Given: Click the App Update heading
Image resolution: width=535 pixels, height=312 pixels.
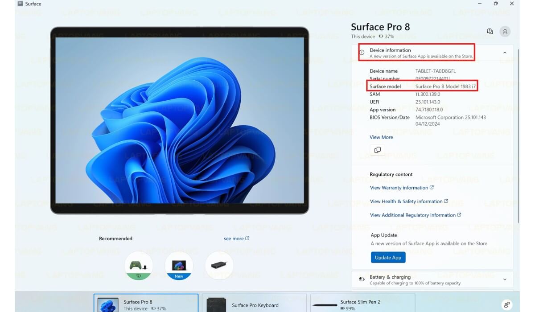Looking at the screenshot, I should 383,235.
